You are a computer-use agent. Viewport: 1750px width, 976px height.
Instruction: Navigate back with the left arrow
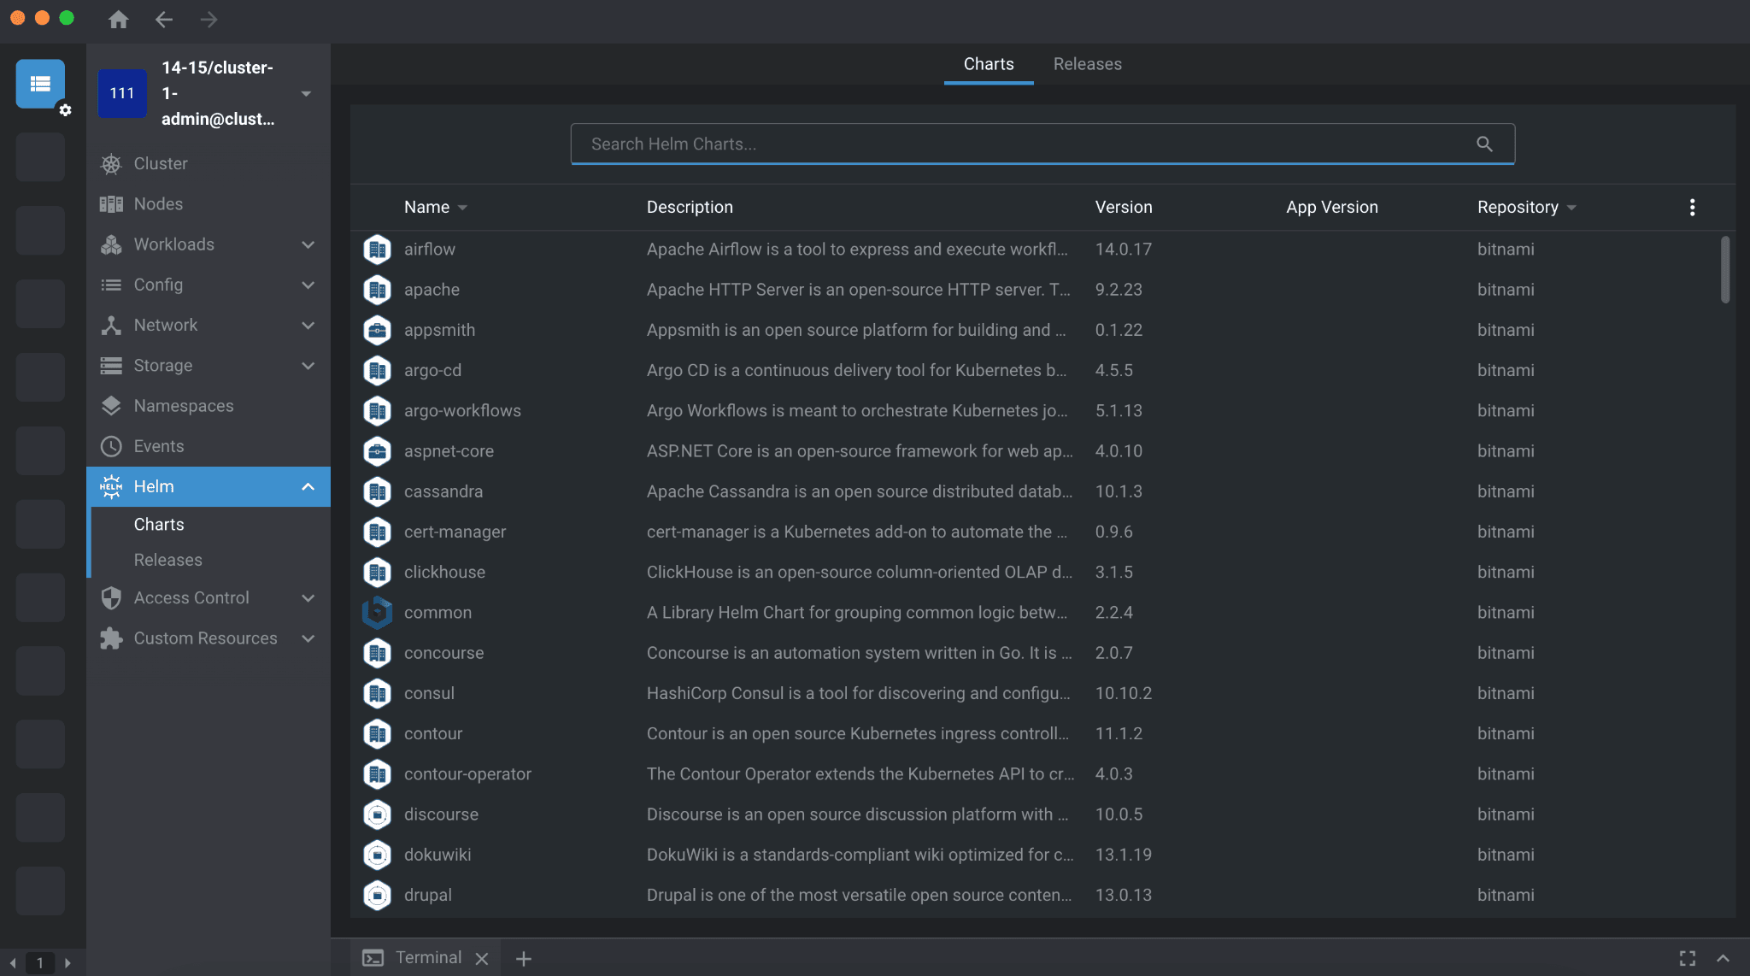tap(164, 20)
